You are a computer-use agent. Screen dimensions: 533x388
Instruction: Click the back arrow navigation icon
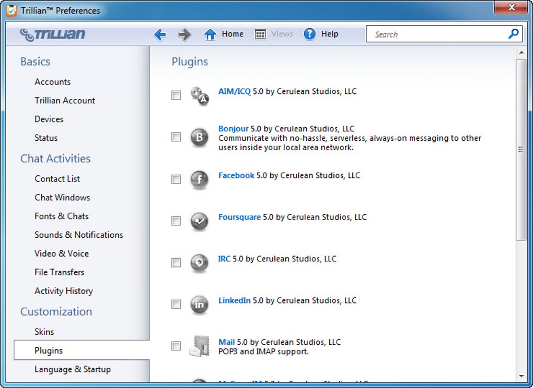pyautogui.click(x=160, y=34)
